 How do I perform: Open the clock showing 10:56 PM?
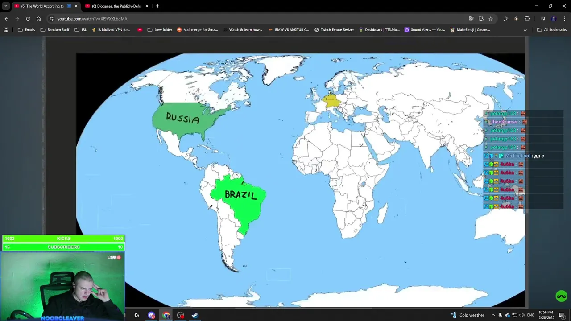[546, 315]
